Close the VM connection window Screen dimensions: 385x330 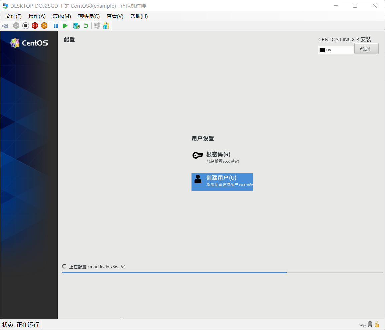374,6
